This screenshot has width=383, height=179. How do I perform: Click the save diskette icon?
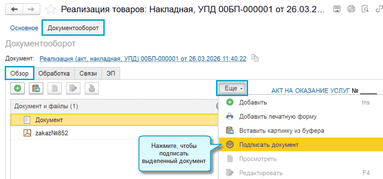pyautogui.click(x=337, y=9)
